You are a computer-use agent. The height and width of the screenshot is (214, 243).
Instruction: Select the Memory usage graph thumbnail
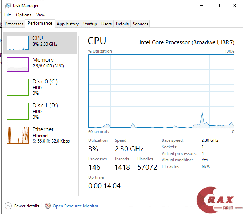point(18,65)
